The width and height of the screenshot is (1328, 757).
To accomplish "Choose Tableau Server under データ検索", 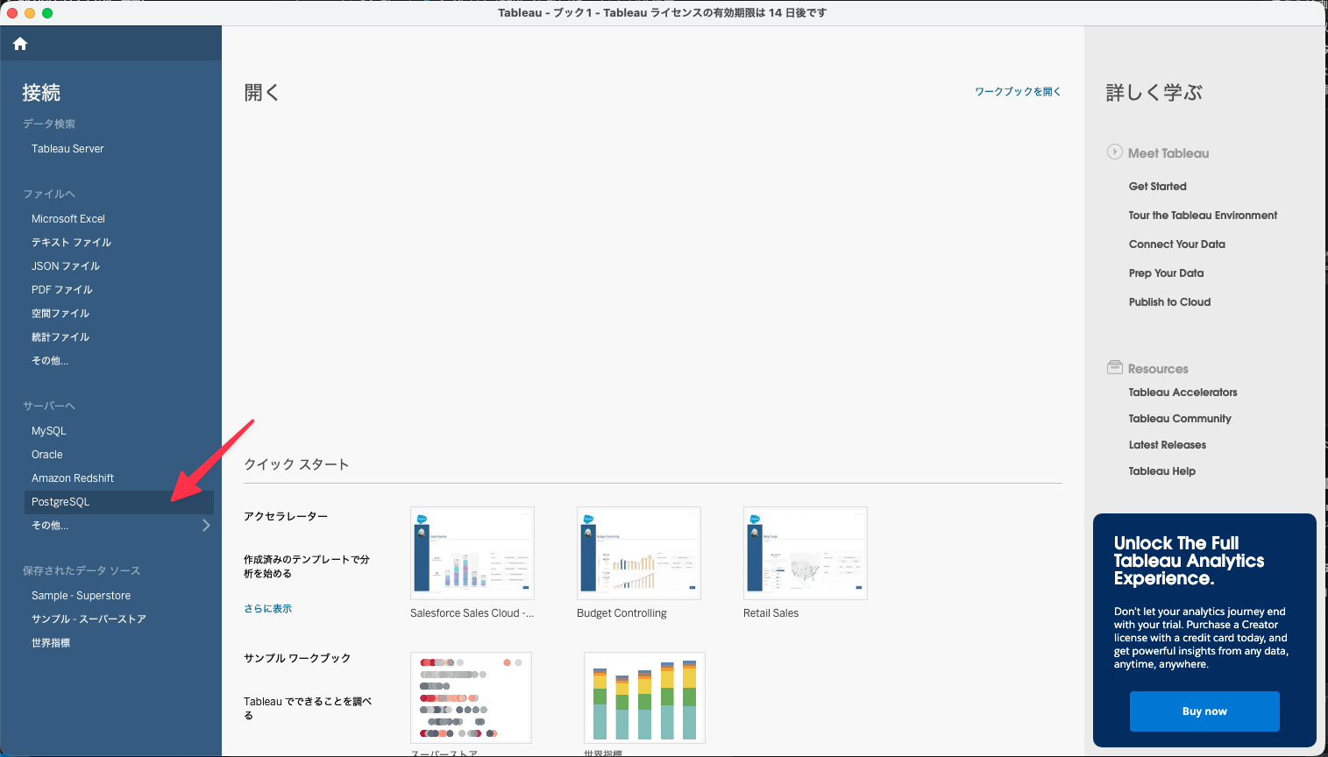I will pos(67,149).
